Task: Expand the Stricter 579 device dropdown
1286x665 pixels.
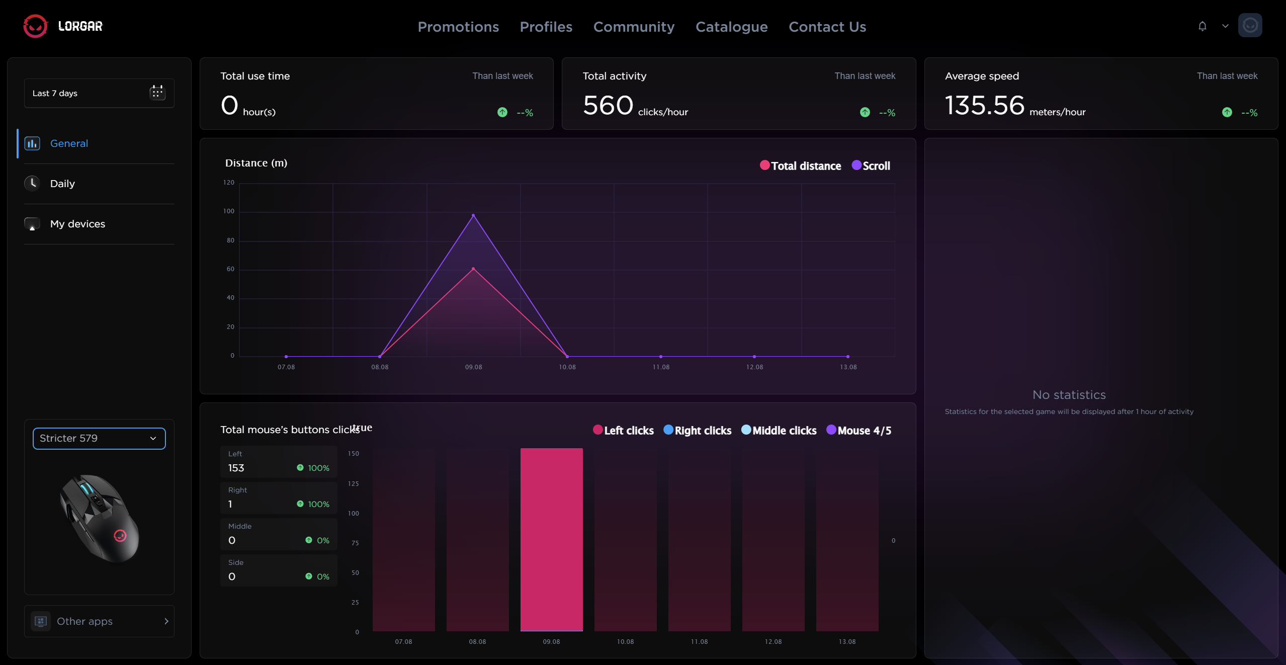Action: pyautogui.click(x=99, y=438)
